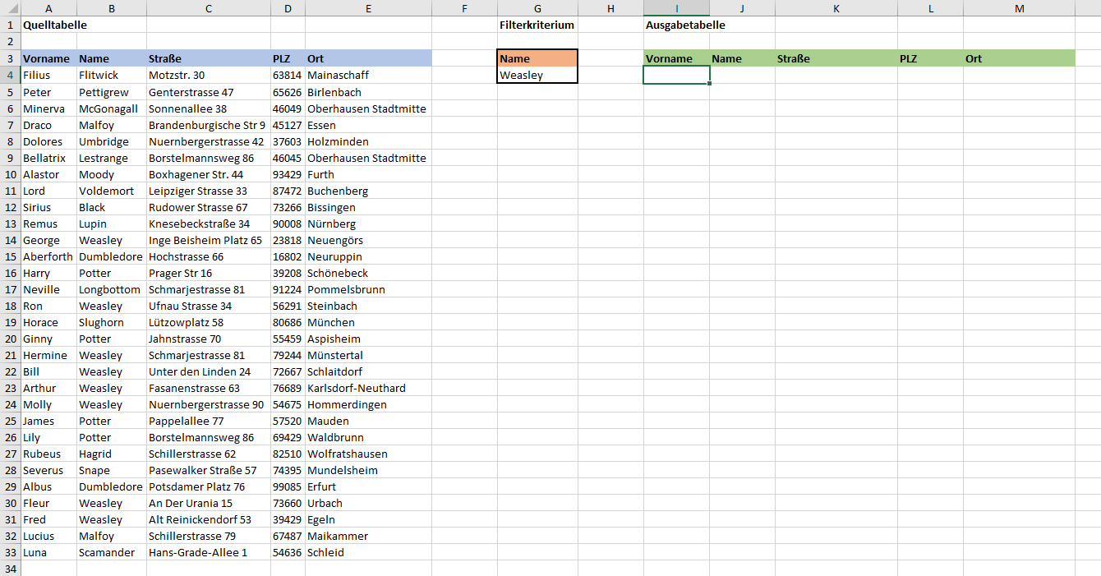Select the cell 'Brandenburgische Str 9'
Viewport: 1101px width, 576px height.
209,125
